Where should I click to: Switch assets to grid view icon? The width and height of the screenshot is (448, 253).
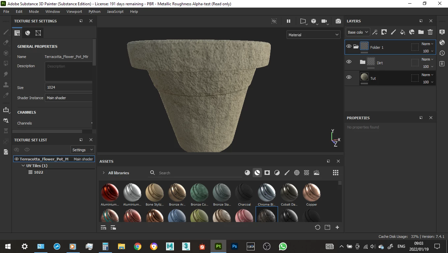(x=335, y=173)
